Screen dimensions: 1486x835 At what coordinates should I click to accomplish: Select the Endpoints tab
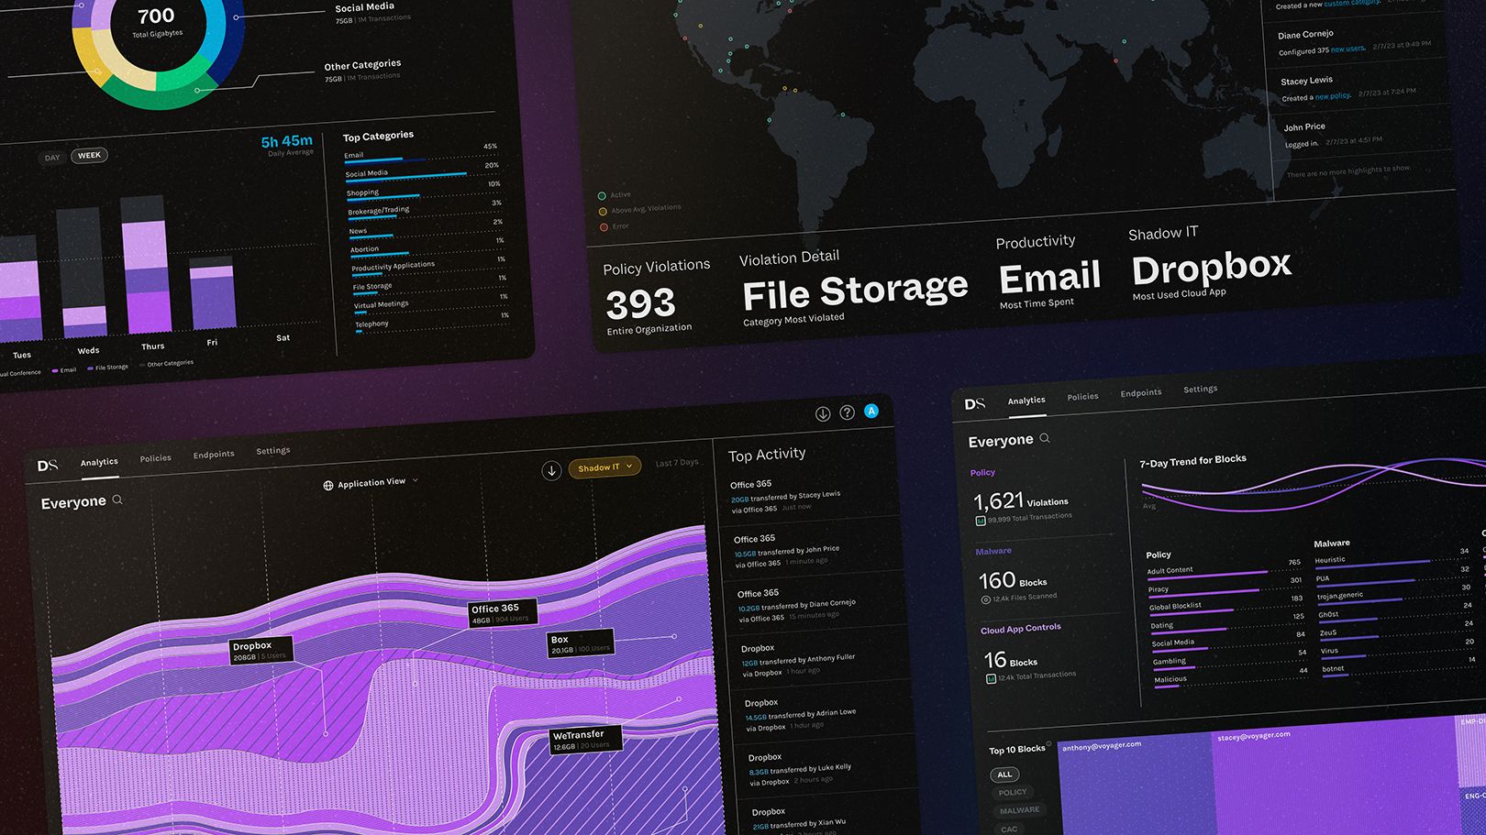[214, 453]
